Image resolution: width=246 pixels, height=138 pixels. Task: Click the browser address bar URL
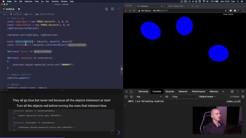click(x=160, y=11)
